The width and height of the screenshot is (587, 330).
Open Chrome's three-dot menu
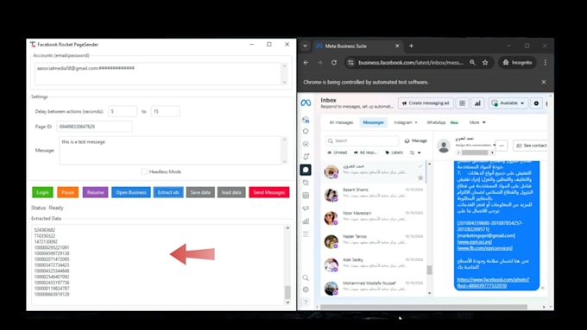(x=545, y=62)
